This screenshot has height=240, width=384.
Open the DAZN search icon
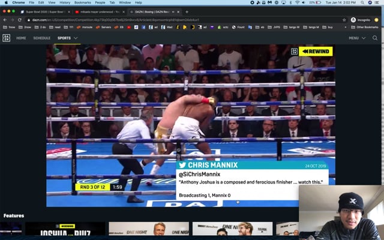375,38
